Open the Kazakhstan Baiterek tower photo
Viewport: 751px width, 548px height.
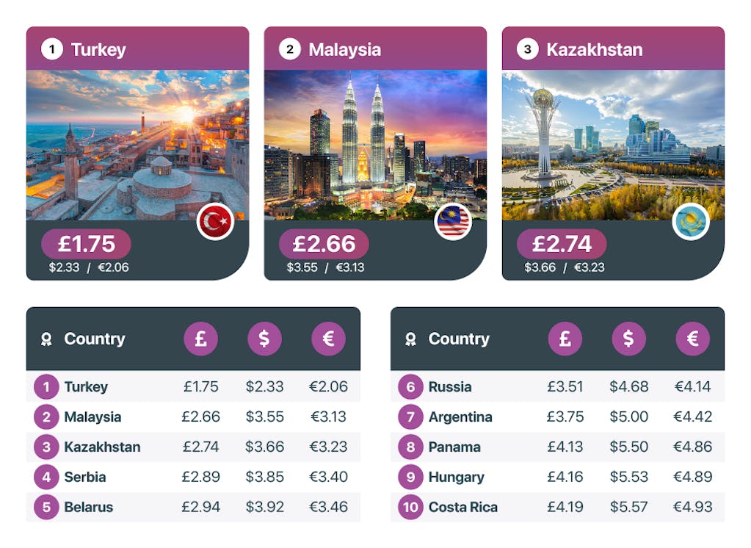click(613, 144)
